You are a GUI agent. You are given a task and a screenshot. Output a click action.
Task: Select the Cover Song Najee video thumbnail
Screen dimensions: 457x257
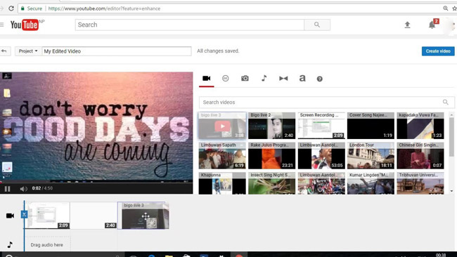[x=371, y=126]
